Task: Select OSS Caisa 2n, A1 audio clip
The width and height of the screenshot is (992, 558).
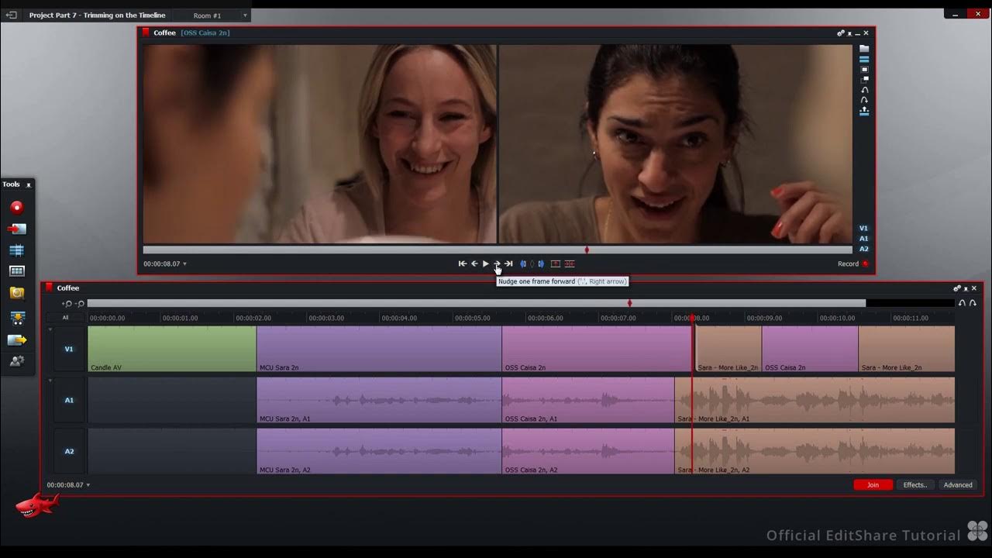Action: click(588, 400)
